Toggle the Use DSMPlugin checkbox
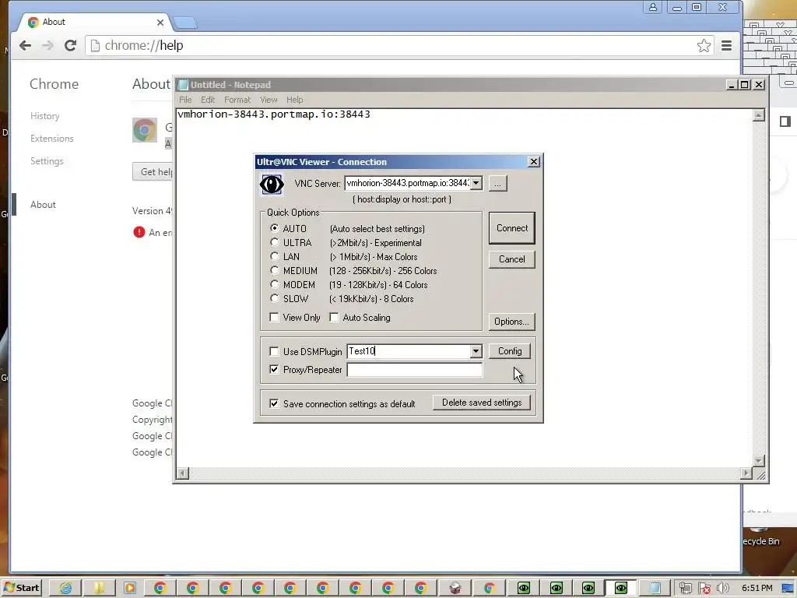 click(x=275, y=351)
